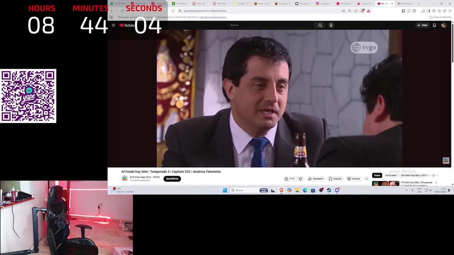Open Microsoft Edge from taskbar
Image resolution: width=454 pixels, height=255 pixels.
point(305,190)
